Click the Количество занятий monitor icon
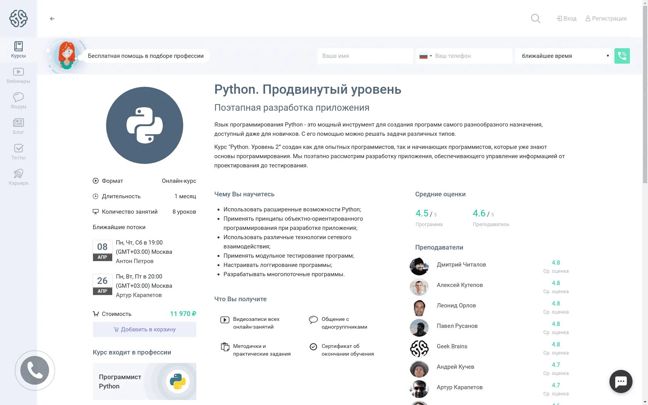Image resolution: width=648 pixels, height=405 pixels. pyautogui.click(x=96, y=212)
